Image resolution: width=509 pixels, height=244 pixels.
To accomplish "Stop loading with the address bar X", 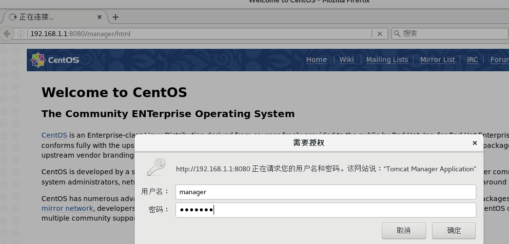I will pyautogui.click(x=379, y=34).
